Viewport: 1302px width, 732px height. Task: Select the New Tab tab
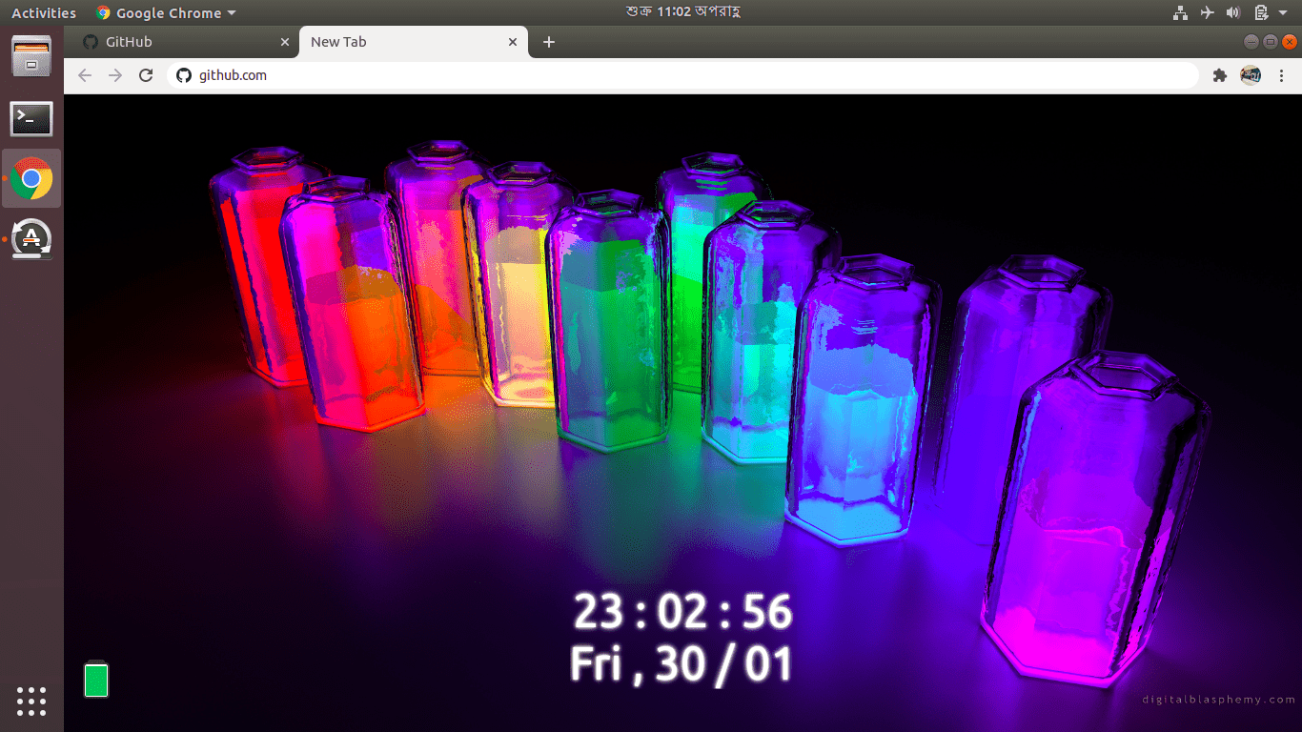click(x=413, y=42)
